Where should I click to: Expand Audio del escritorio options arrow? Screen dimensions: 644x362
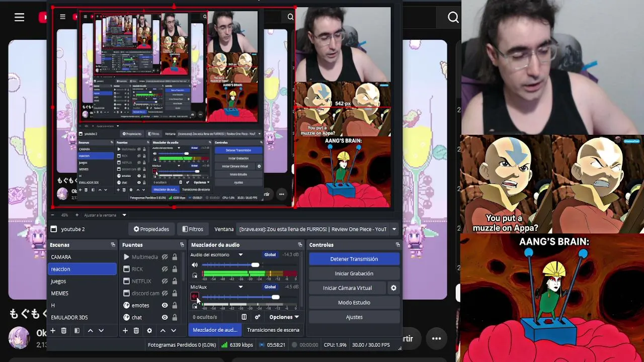pyautogui.click(x=240, y=255)
